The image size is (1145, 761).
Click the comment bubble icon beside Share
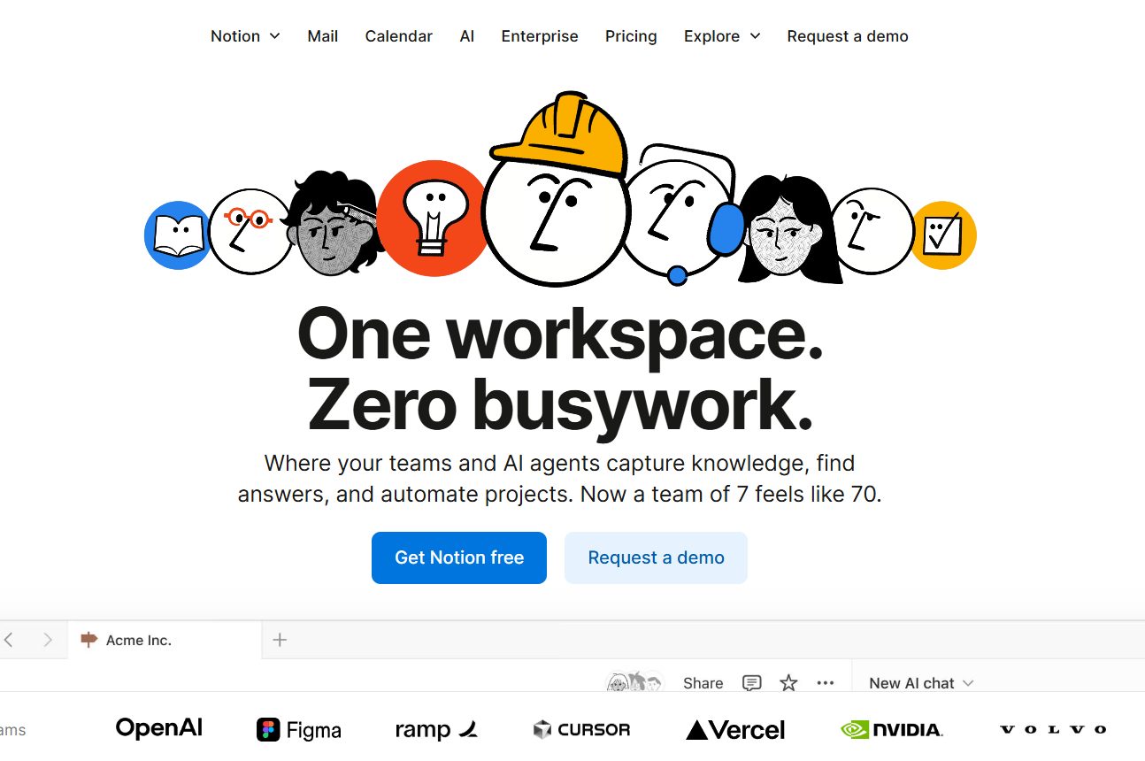(x=751, y=683)
